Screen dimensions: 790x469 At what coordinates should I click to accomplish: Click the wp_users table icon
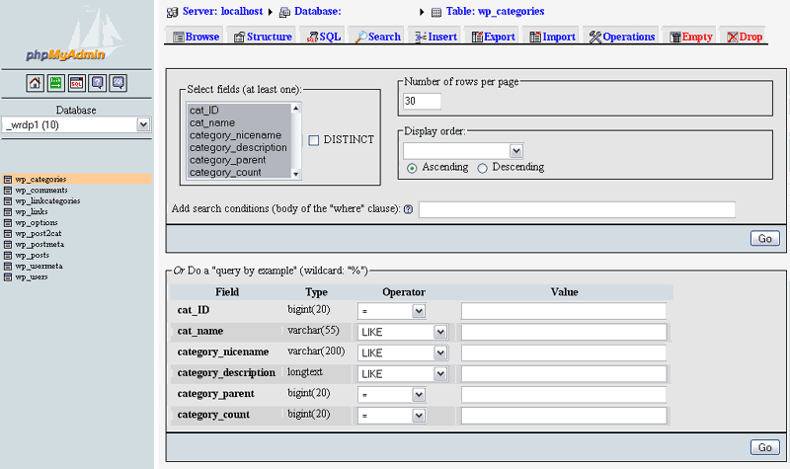coord(8,276)
